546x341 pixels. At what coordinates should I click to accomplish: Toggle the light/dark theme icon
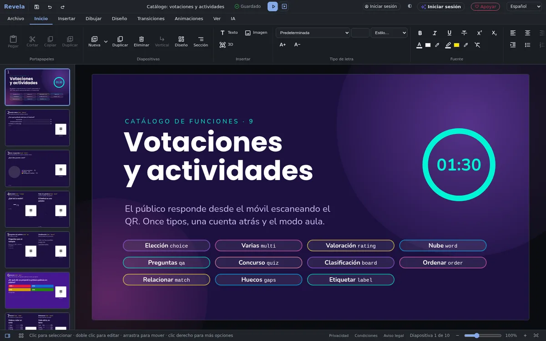click(409, 6)
